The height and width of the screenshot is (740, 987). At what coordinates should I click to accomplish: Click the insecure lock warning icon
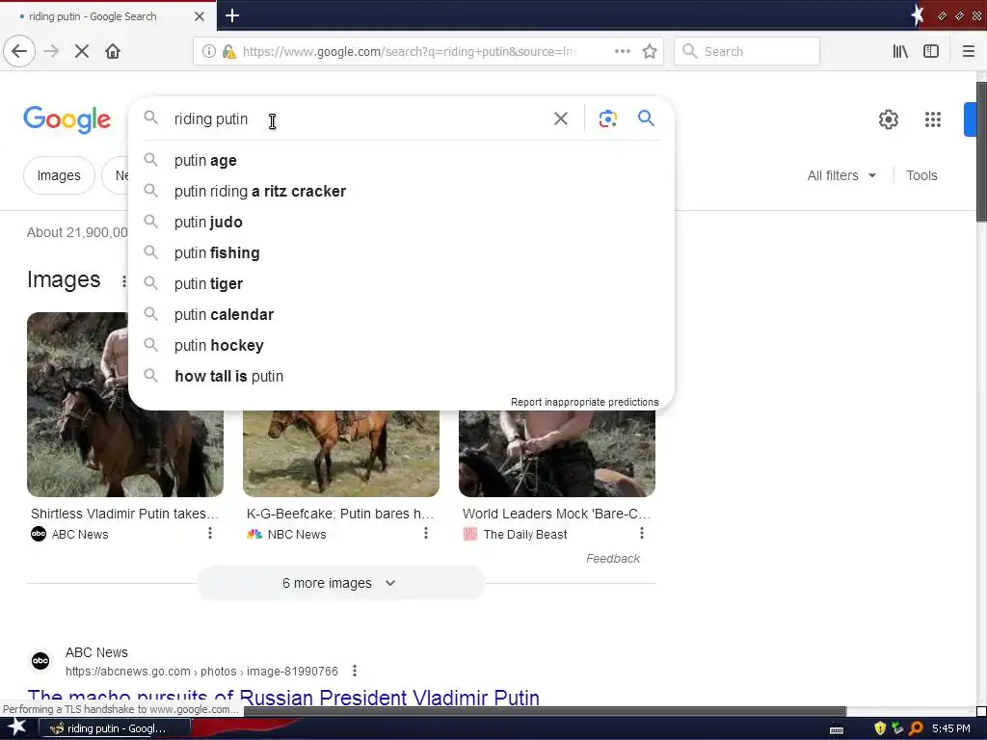pyautogui.click(x=229, y=52)
